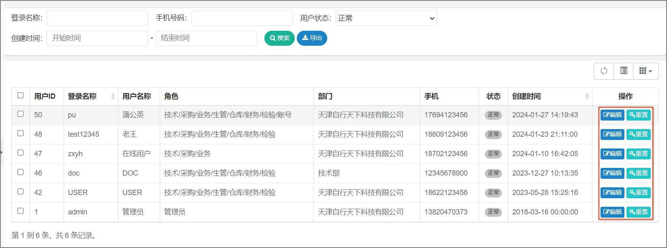Image resolution: width=667 pixels, height=248 pixels.
Task: Open the 用户状态 status dropdown
Action: (386, 18)
